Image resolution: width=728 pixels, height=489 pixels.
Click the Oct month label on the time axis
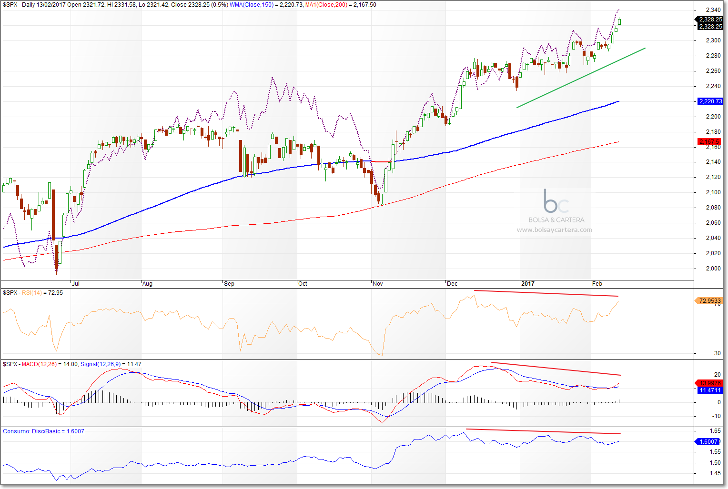pos(303,284)
